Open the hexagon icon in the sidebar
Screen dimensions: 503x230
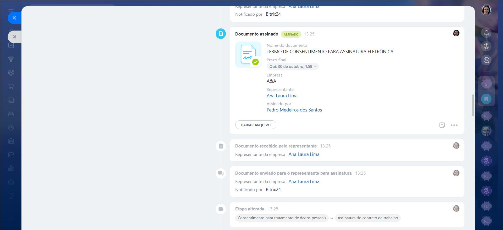tap(11, 182)
